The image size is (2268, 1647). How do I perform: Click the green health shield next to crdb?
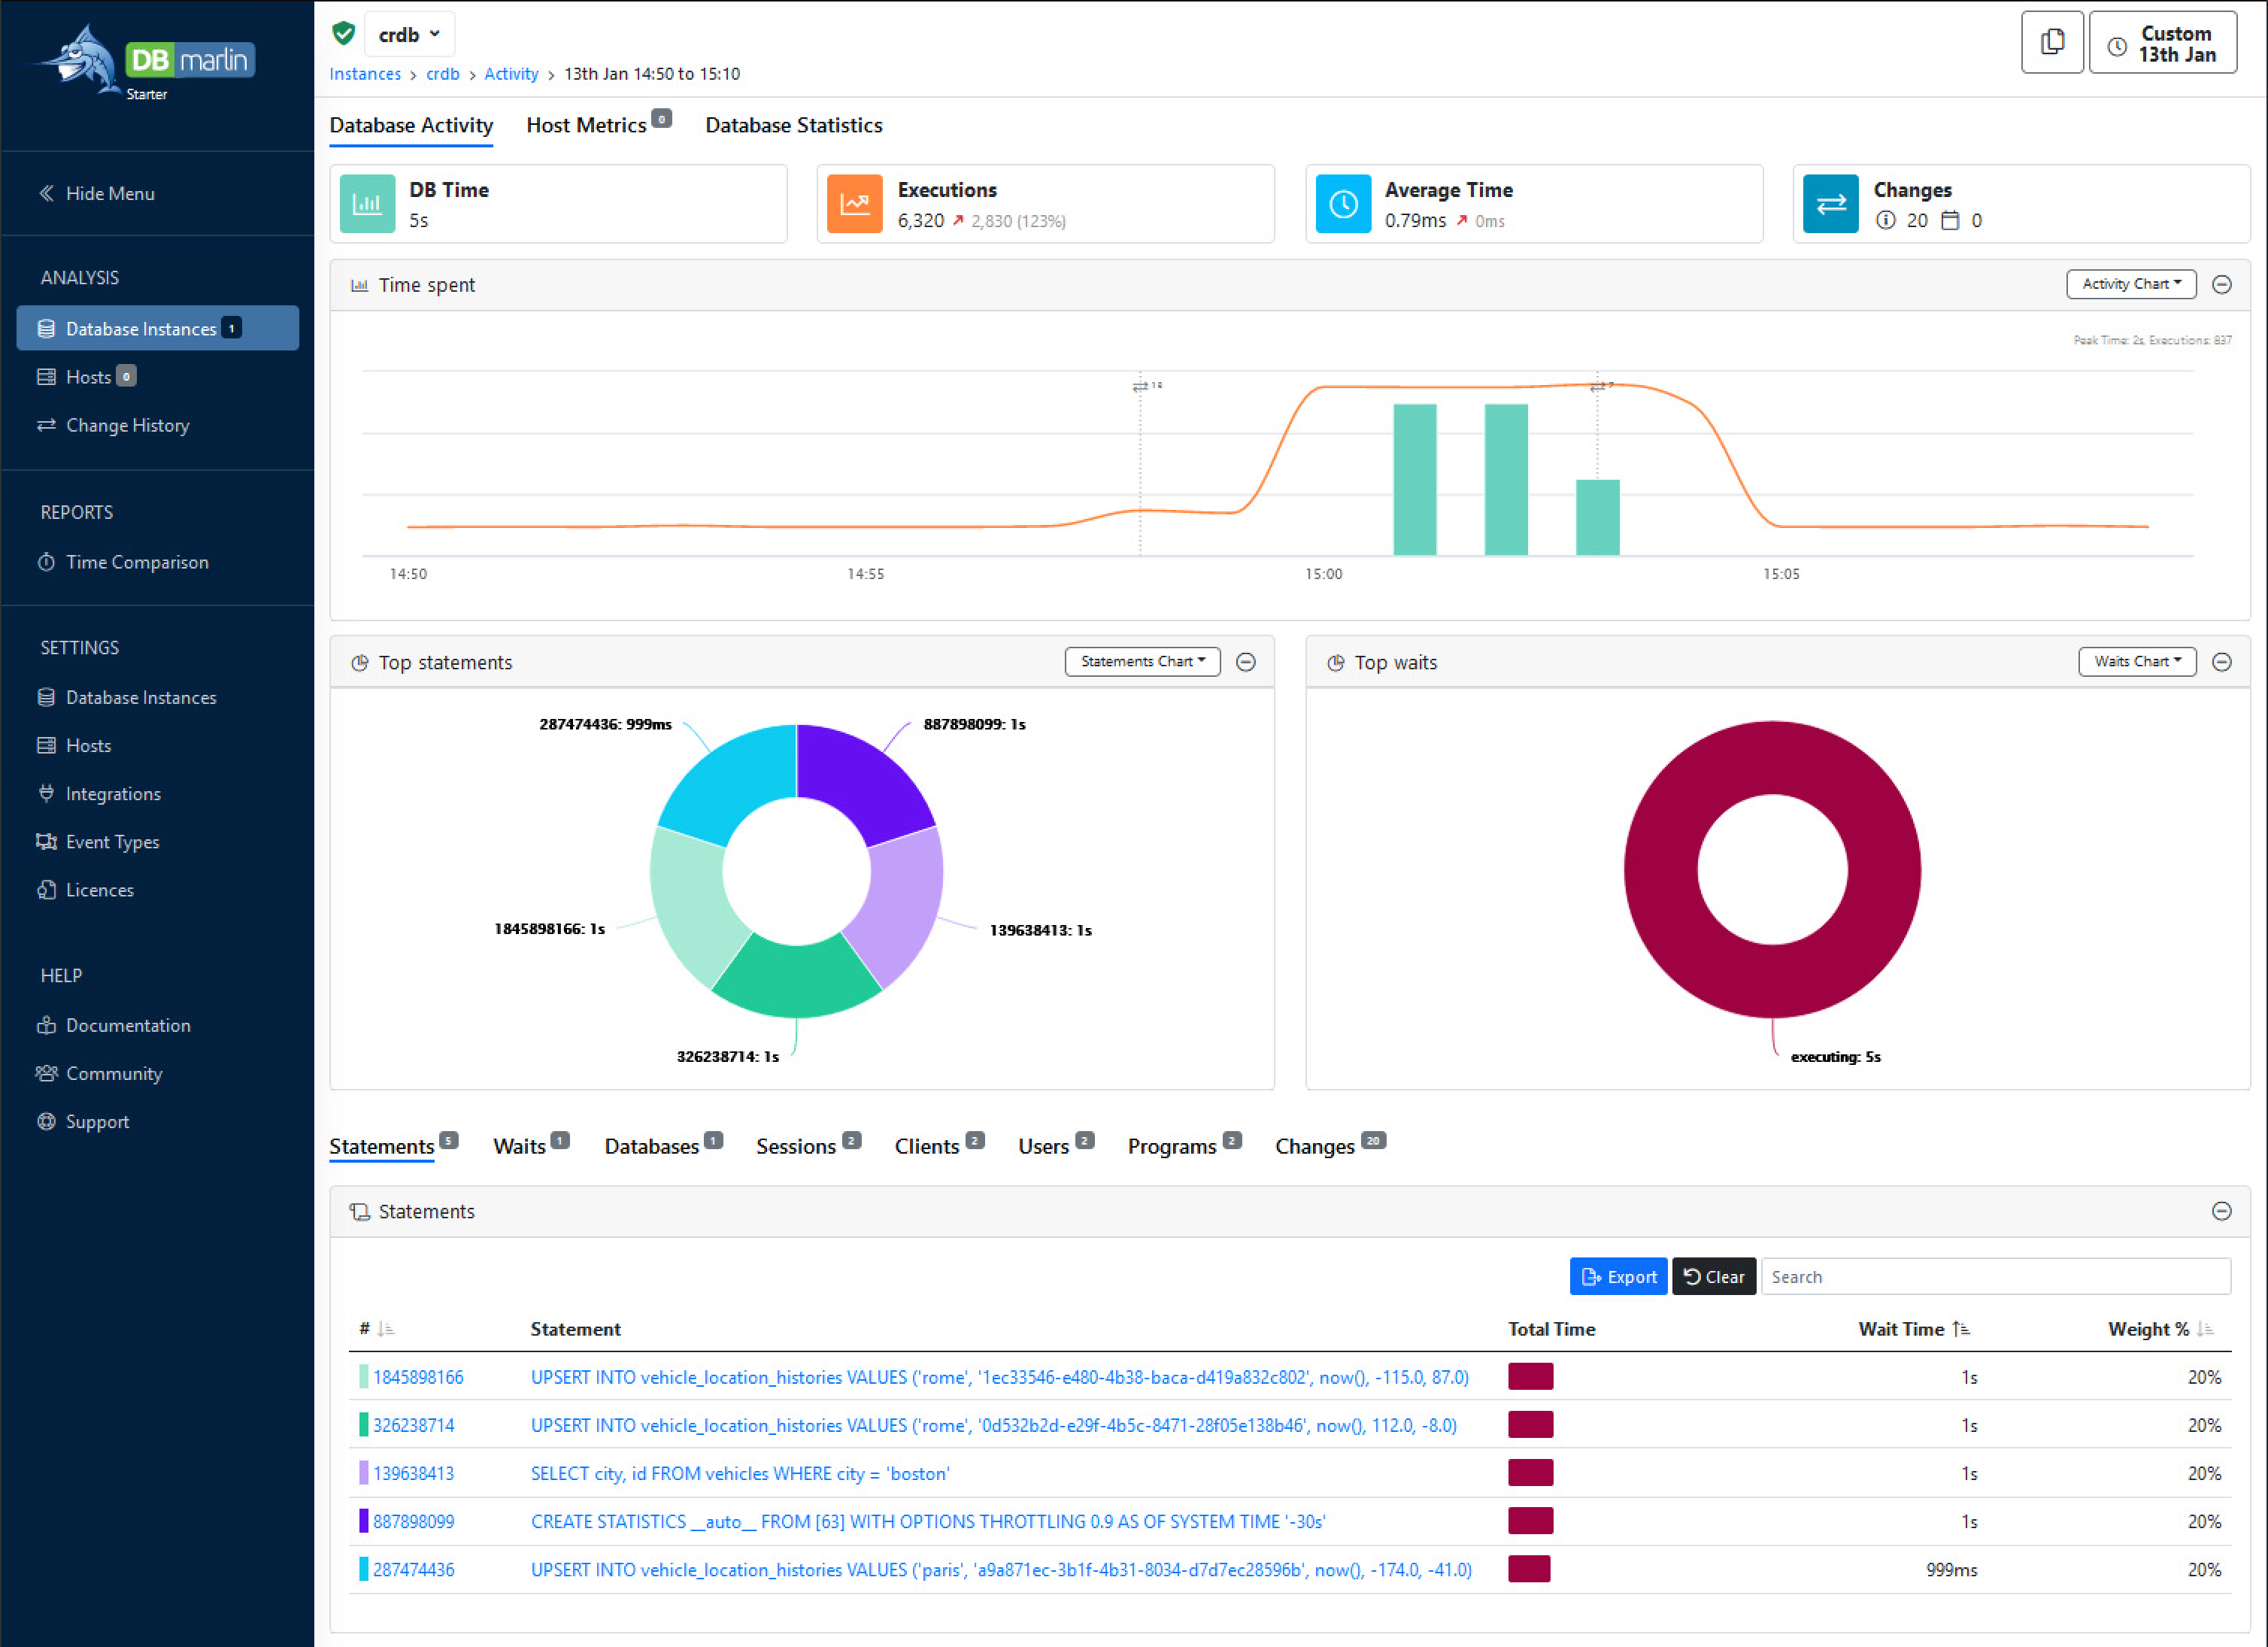[343, 33]
